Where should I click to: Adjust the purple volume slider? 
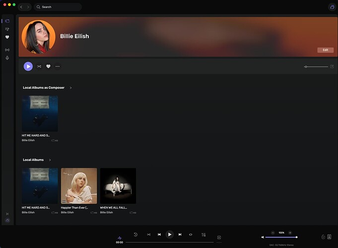281,237
